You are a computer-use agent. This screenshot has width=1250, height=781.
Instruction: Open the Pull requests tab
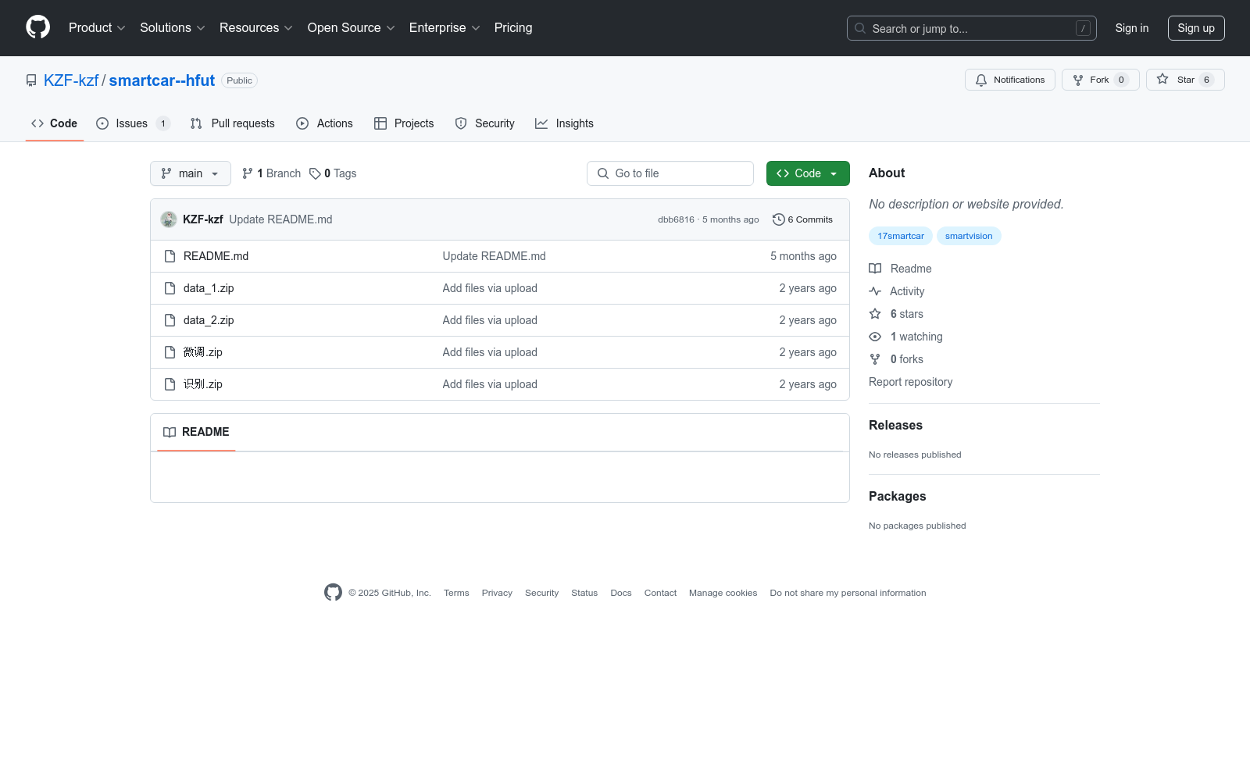tap(233, 123)
